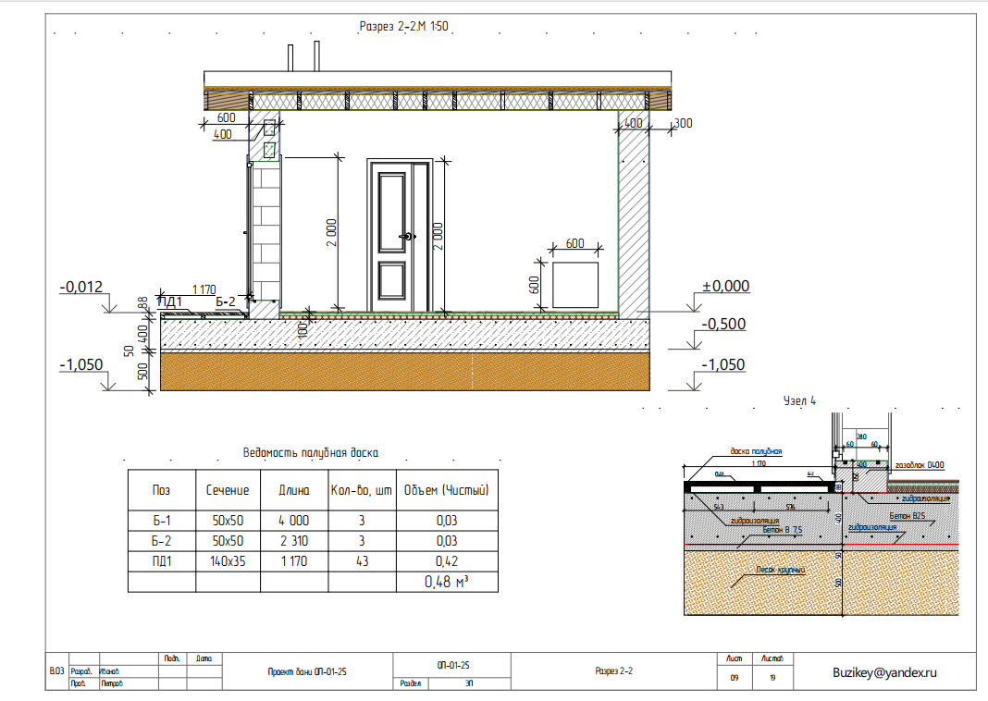
Task: Select the "Проект бани ОП-01-25" title block text
Action: pos(307,672)
